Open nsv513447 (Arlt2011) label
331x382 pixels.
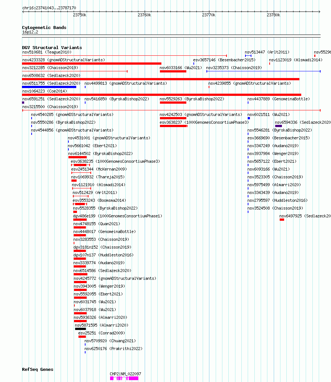pyautogui.click(x=267, y=52)
